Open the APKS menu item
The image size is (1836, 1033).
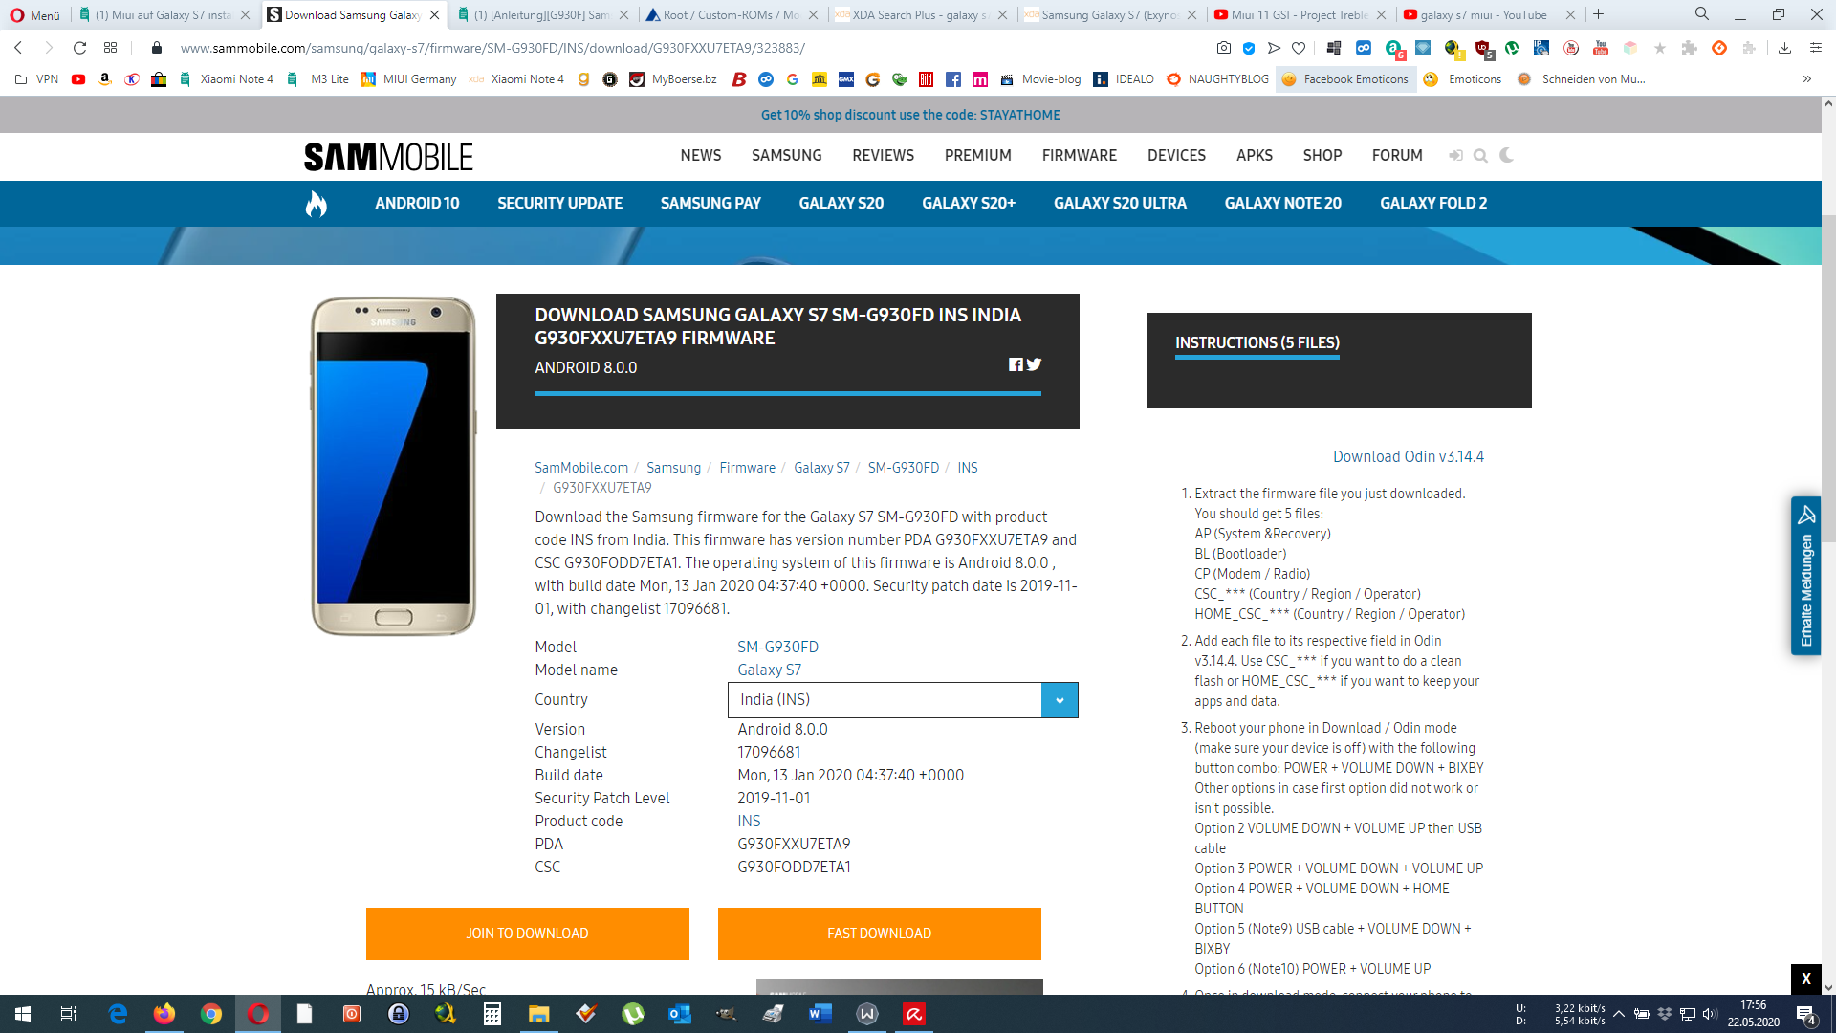1255,156
